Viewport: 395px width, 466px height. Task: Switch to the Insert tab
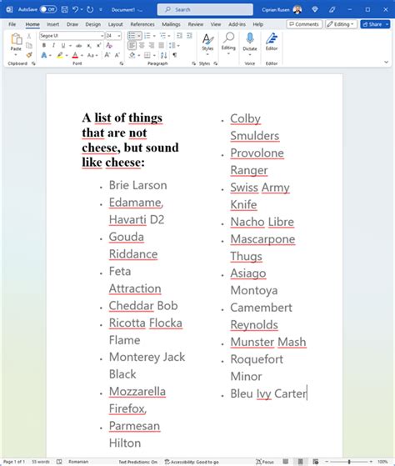pyautogui.click(x=52, y=24)
